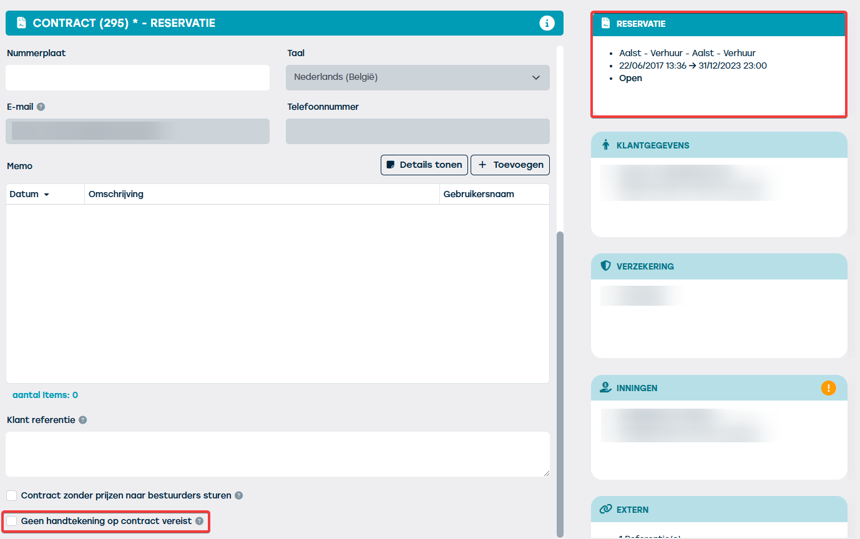Viewport: 860px width, 539px height.
Task: Click the contract document icon in header
Action: click(21, 23)
